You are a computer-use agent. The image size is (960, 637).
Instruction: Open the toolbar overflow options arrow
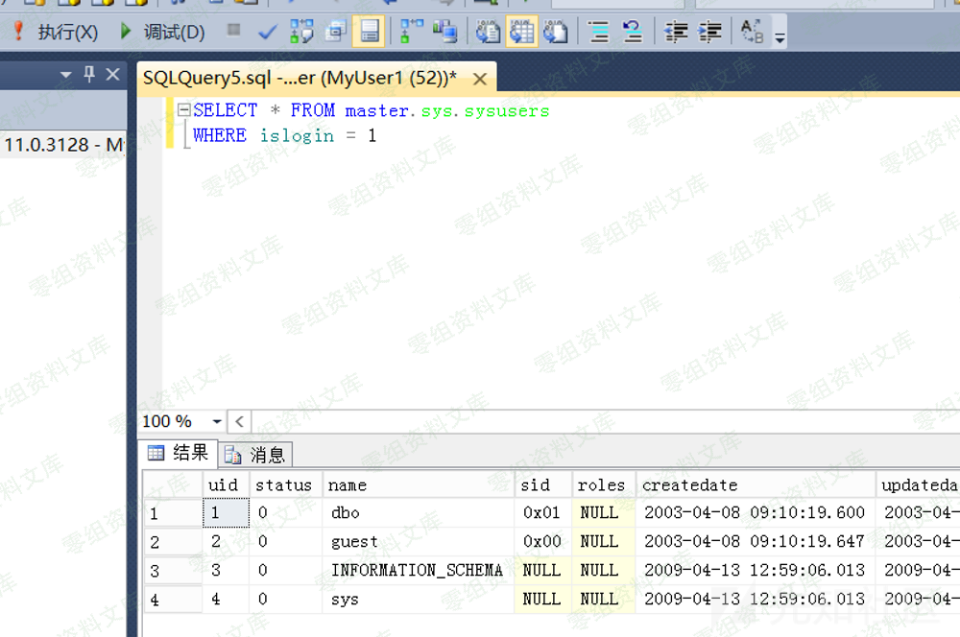(780, 38)
